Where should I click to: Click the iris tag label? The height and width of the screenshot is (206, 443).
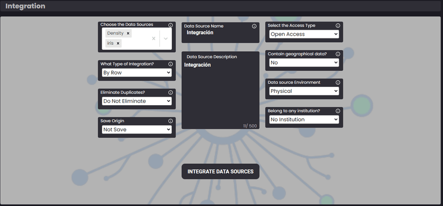pos(110,43)
